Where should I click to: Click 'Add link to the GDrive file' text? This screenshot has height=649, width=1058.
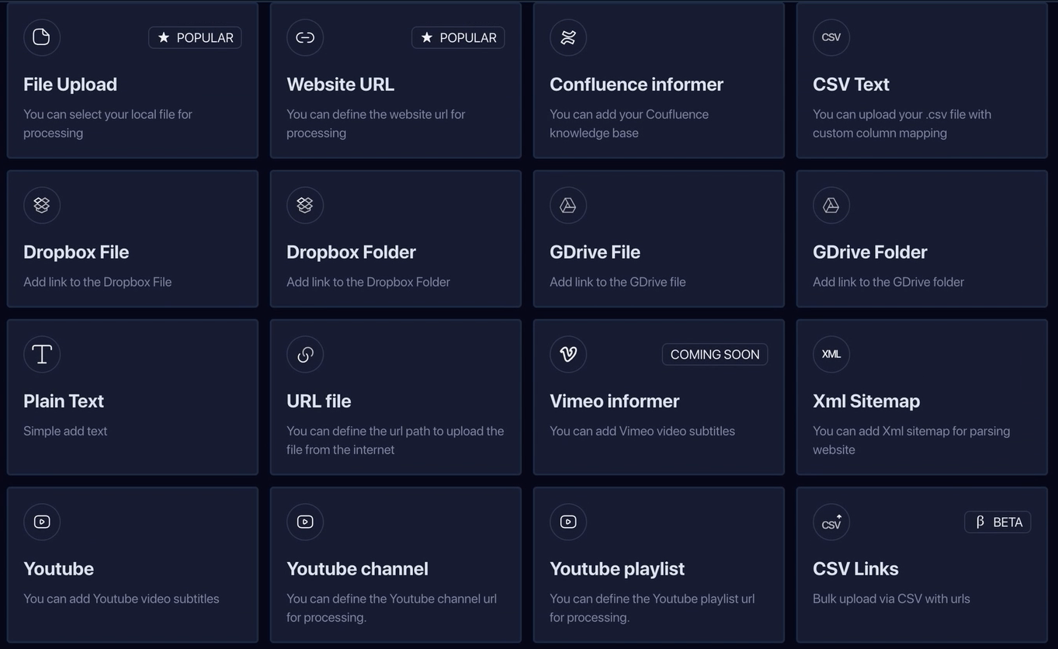[x=617, y=282]
